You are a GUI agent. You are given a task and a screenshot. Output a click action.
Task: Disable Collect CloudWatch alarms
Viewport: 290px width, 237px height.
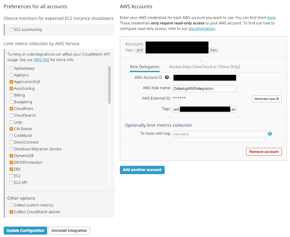(11, 212)
